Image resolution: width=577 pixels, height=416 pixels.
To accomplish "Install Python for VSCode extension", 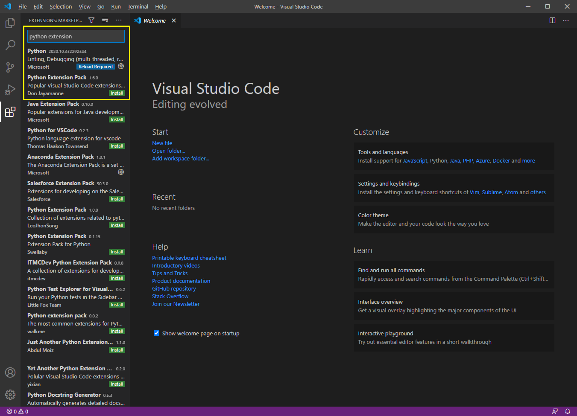I will (117, 146).
